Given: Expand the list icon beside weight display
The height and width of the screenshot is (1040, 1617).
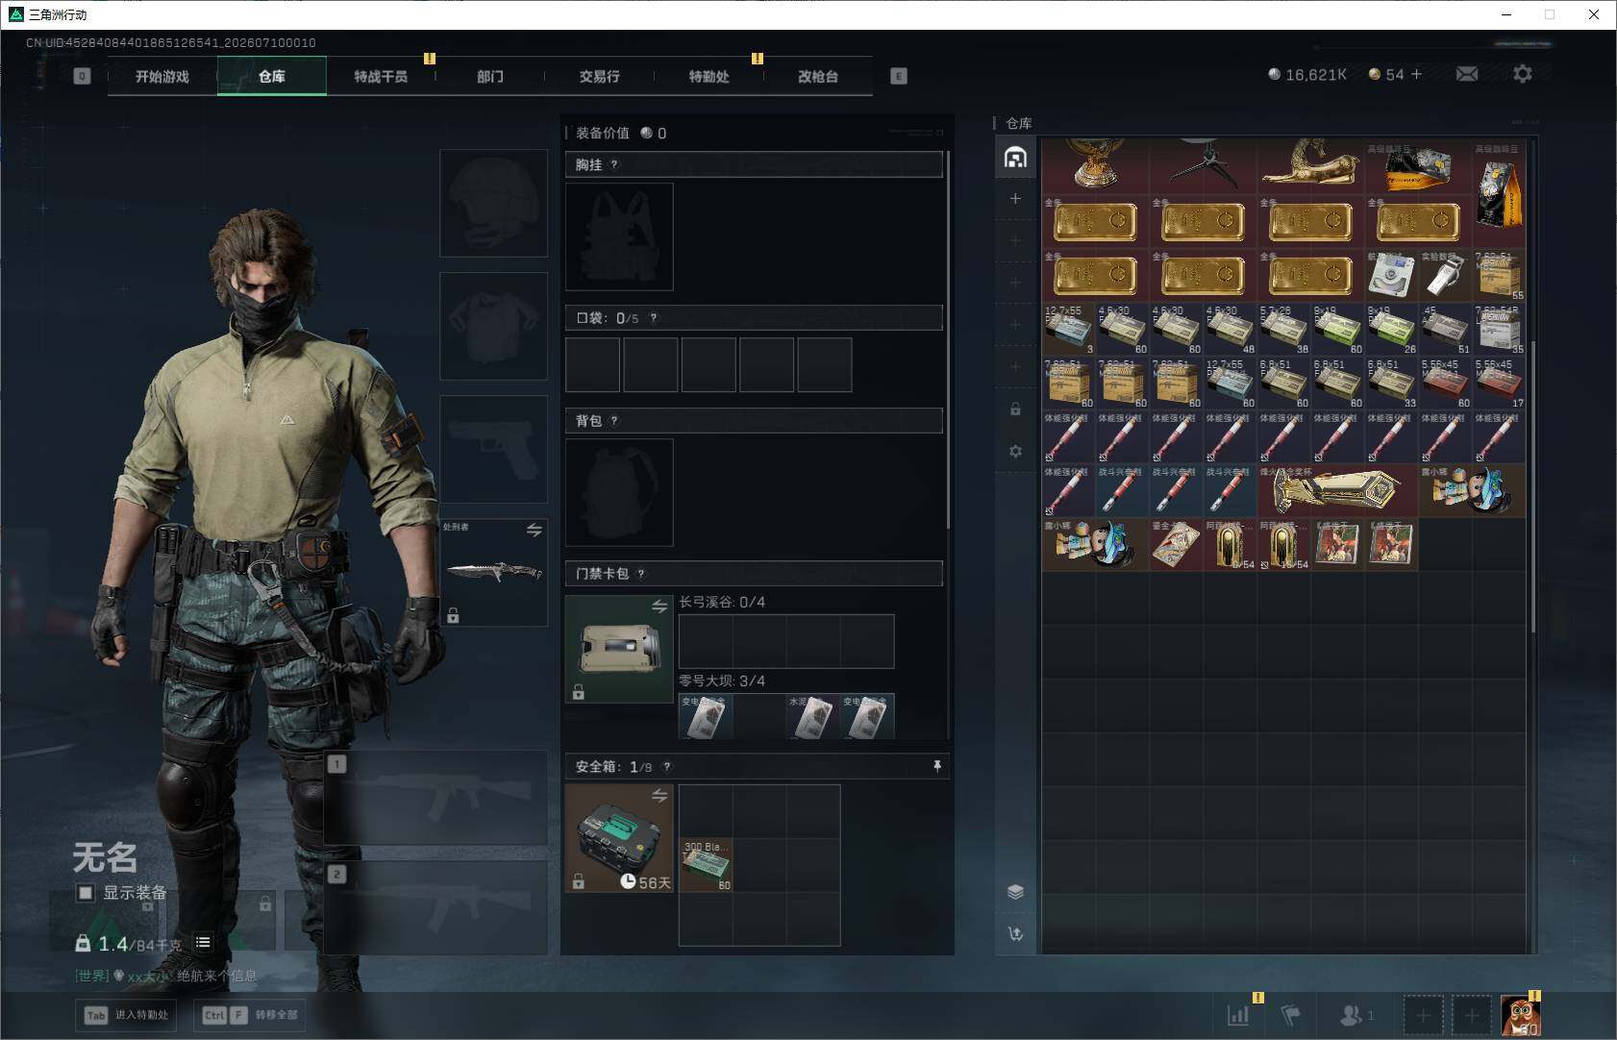Looking at the screenshot, I should tap(203, 943).
